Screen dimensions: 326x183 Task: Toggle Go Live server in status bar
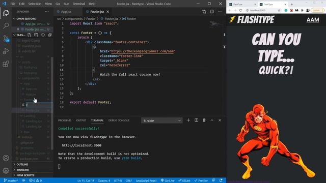pos(168,180)
